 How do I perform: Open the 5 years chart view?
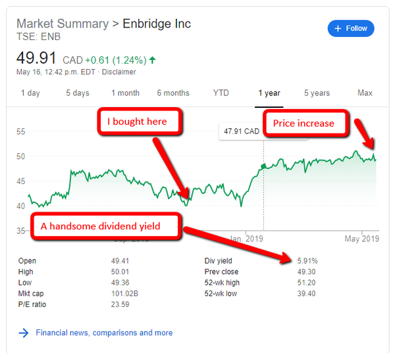point(317,93)
